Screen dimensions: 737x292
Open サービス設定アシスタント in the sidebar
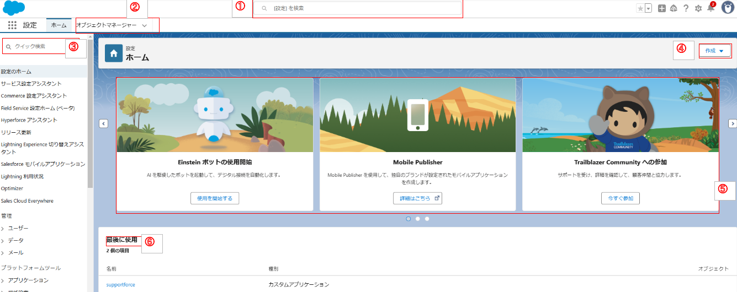pos(31,84)
